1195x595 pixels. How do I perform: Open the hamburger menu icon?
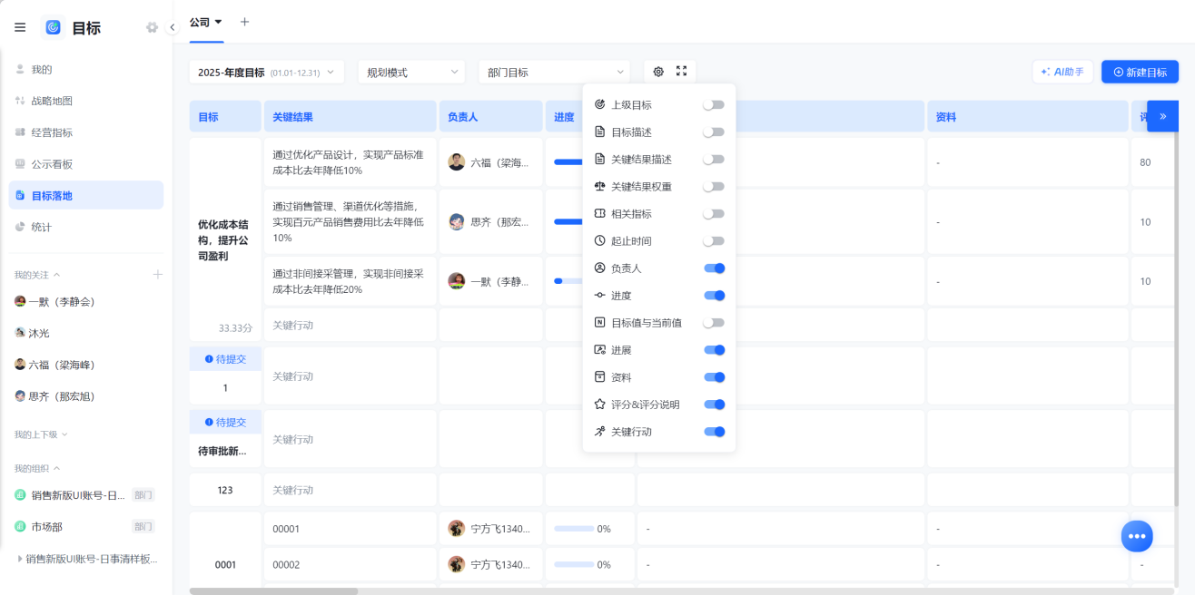coord(20,27)
